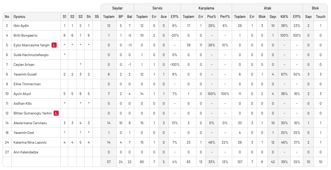This screenshot has height=170, width=331.
Task: Click the Bal column header
Action: [x=129, y=17]
